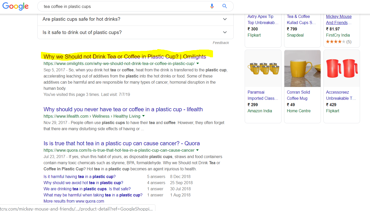Start voice search with microphone icon
This screenshot has height=211, width=370.
[x=212, y=6]
